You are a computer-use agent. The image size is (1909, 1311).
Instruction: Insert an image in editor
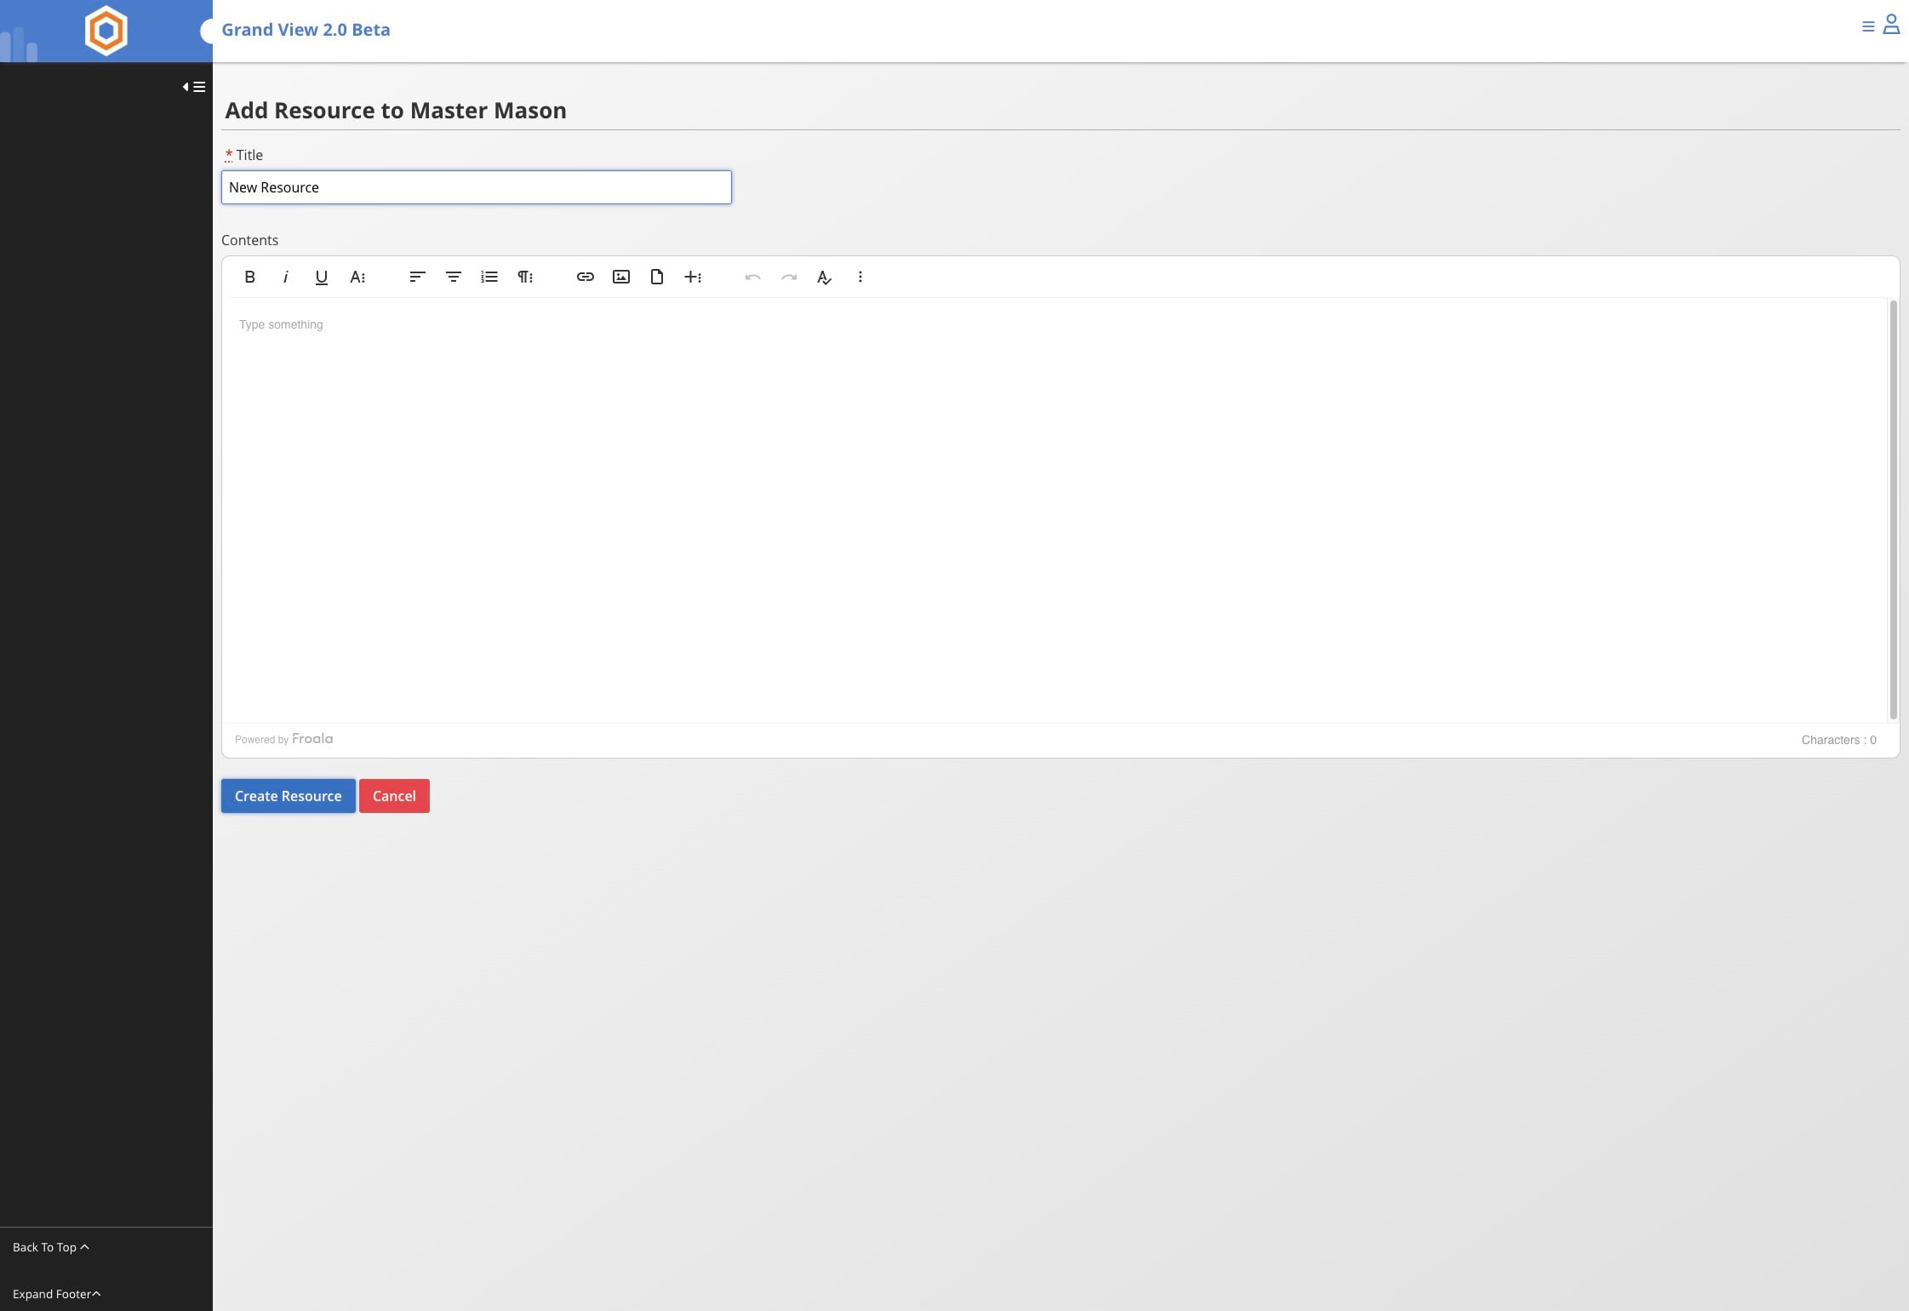620,277
